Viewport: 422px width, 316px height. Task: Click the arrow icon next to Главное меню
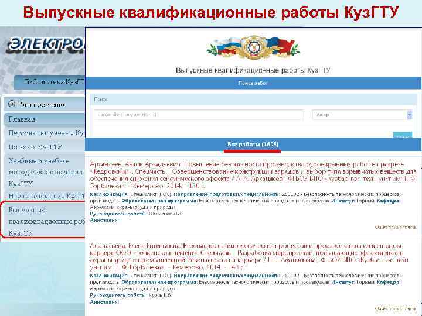[12, 104]
